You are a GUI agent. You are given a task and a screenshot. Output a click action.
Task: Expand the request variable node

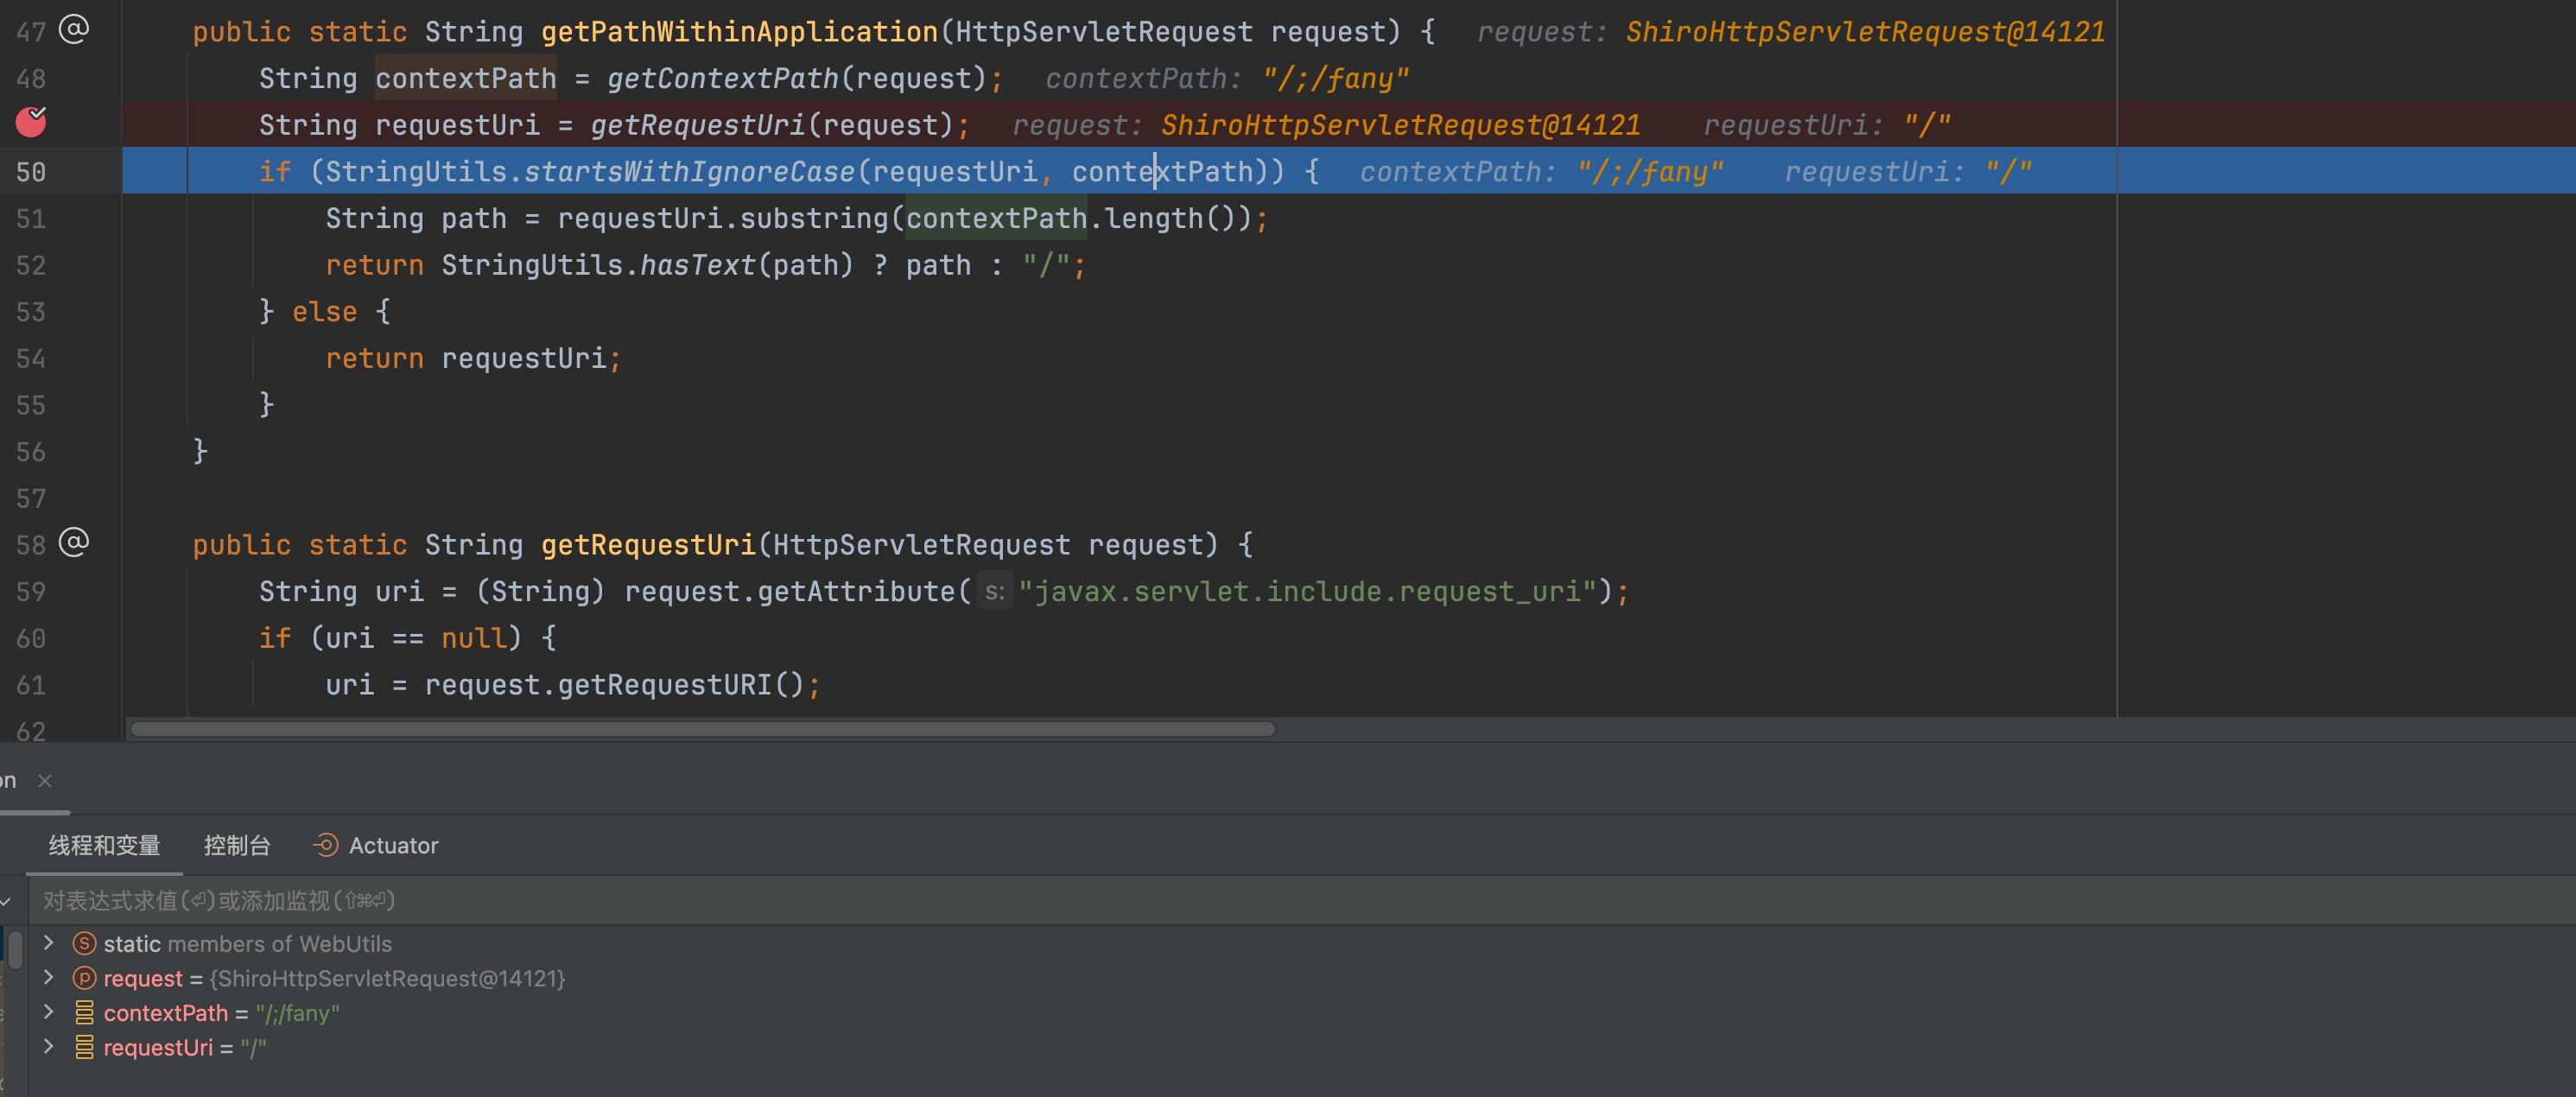tap(48, 977)
